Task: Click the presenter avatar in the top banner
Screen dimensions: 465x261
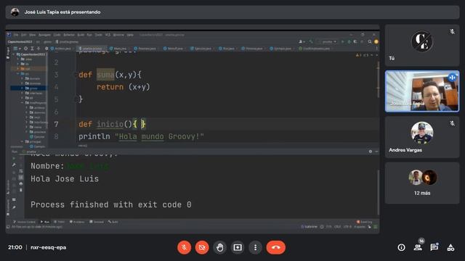Action: [15, 12]
